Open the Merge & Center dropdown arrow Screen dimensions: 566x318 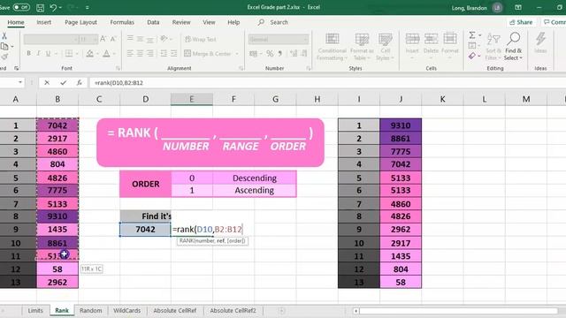pos(237,54)
